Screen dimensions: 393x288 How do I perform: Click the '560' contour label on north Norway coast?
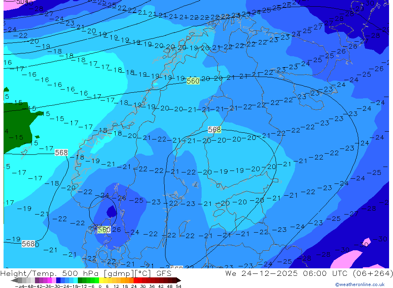[193, 81]
